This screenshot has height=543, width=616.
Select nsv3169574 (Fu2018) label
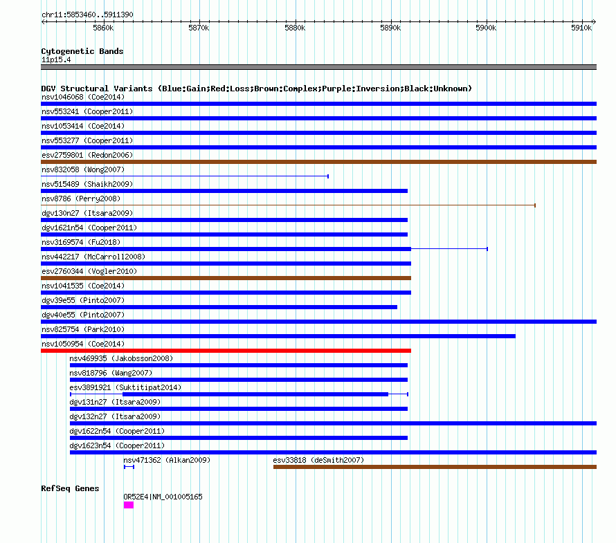81,242
